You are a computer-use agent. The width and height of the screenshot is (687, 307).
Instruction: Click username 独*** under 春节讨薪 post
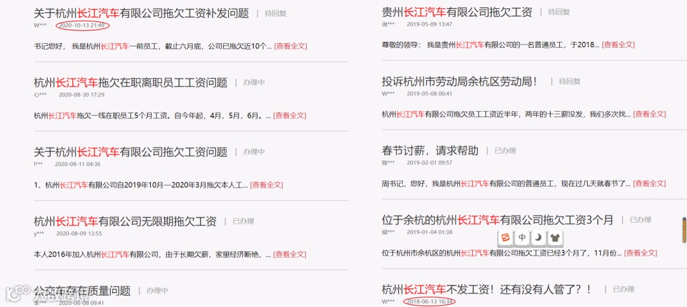coord(388,163)
